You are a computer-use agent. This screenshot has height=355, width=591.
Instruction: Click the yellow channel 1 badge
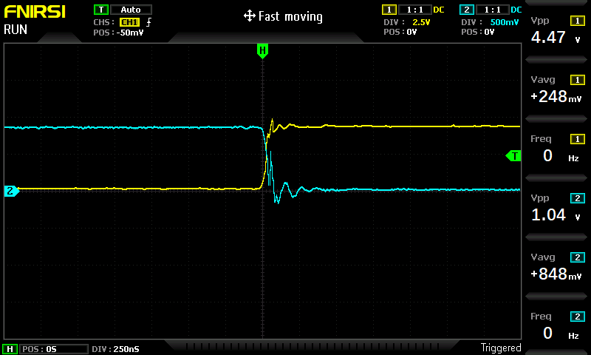(389, 10)
